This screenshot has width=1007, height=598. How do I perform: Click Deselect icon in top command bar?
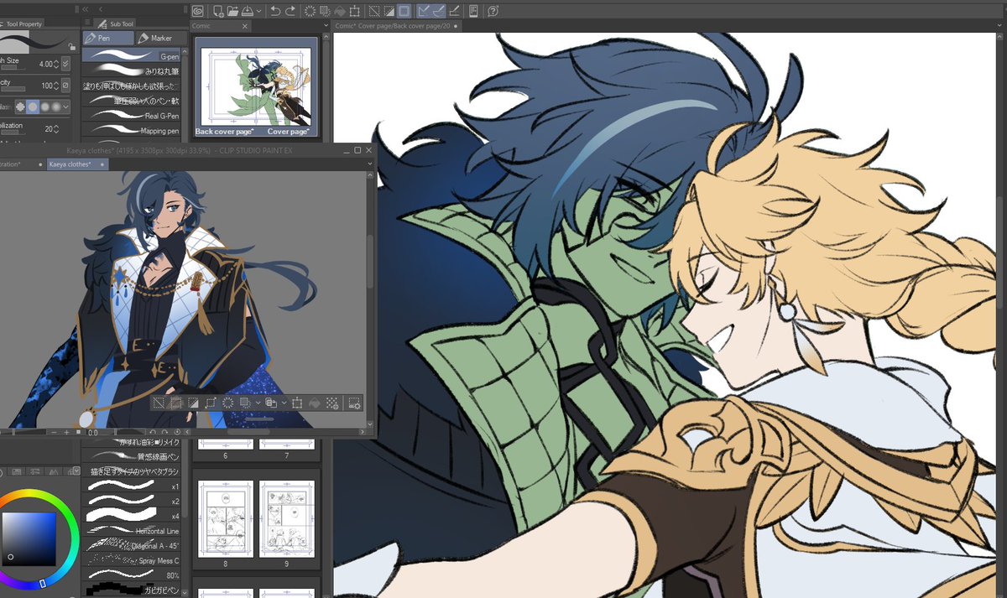374,11
